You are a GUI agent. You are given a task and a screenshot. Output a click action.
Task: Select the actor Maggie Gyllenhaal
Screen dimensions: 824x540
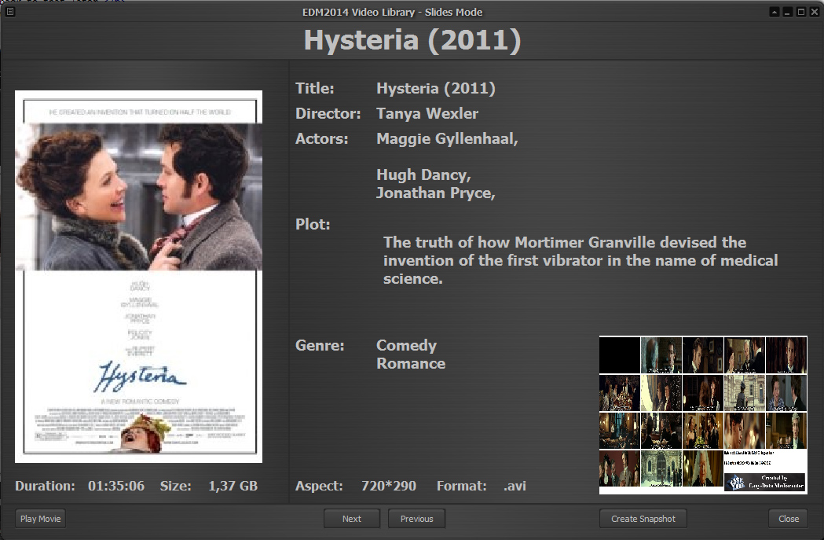click(447, 139)
